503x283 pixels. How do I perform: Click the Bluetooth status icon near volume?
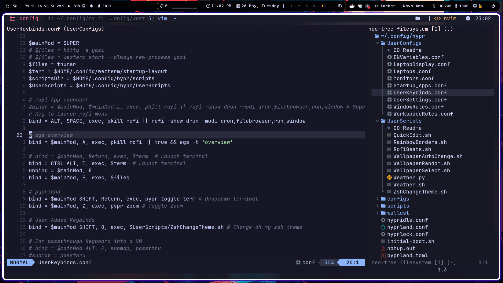tap(434, 6)
